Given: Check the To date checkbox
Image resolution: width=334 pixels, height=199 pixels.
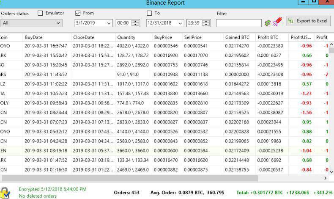Looking at the screenshot, I should [x=149, y=13].
